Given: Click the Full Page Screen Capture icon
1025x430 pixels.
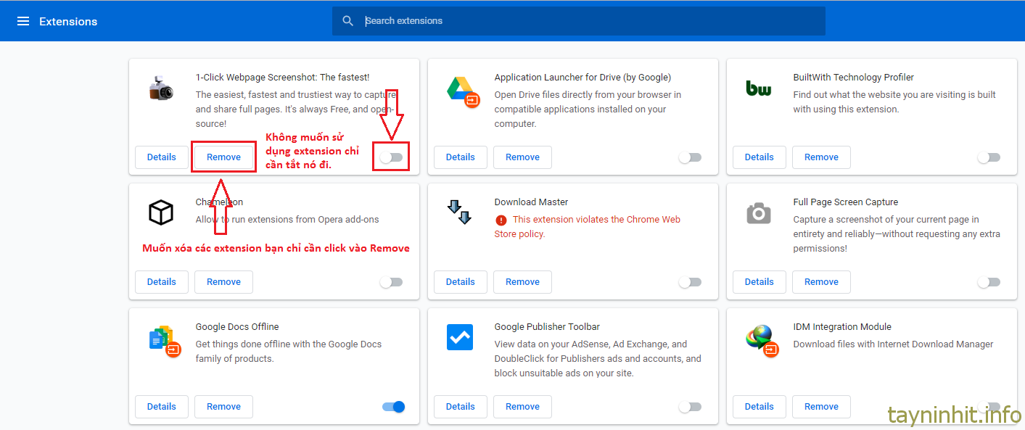Looking at the screenshot, I should pos(759,213).
